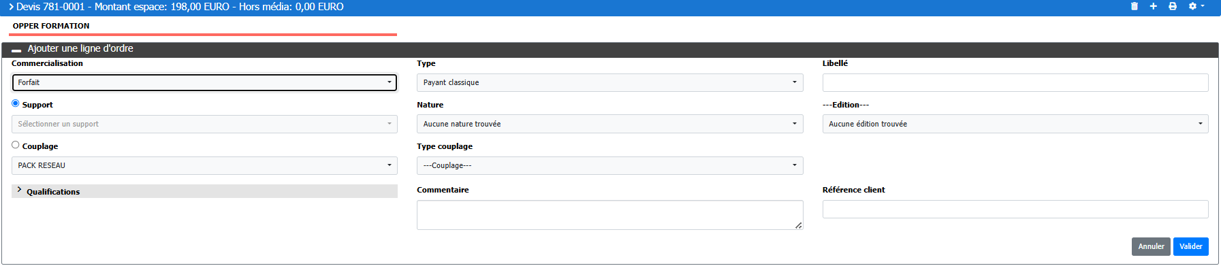Image resolution: width=1221 pixels, height=266 pixels.
Task: Collapse the Ajouter une ligne d'ordre panel
Action: (x=16, y=50)
